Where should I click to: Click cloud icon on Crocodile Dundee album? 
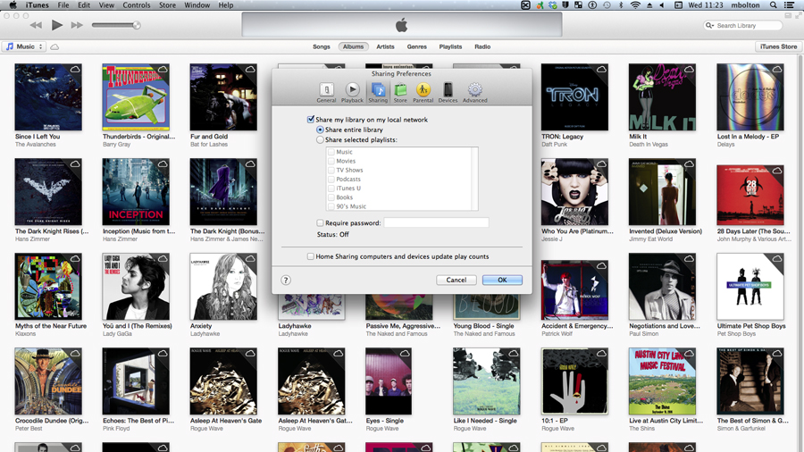pos(75,353)
